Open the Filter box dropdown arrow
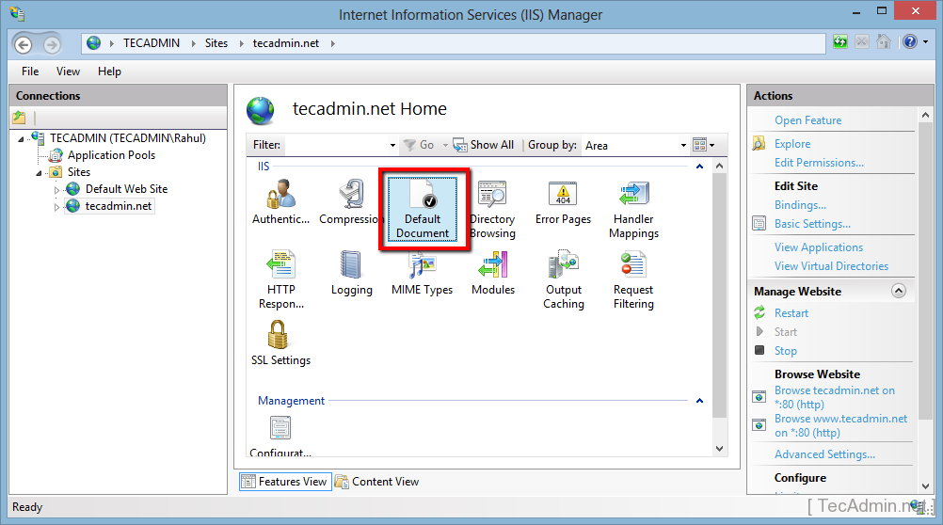 [x=392, y=146]
